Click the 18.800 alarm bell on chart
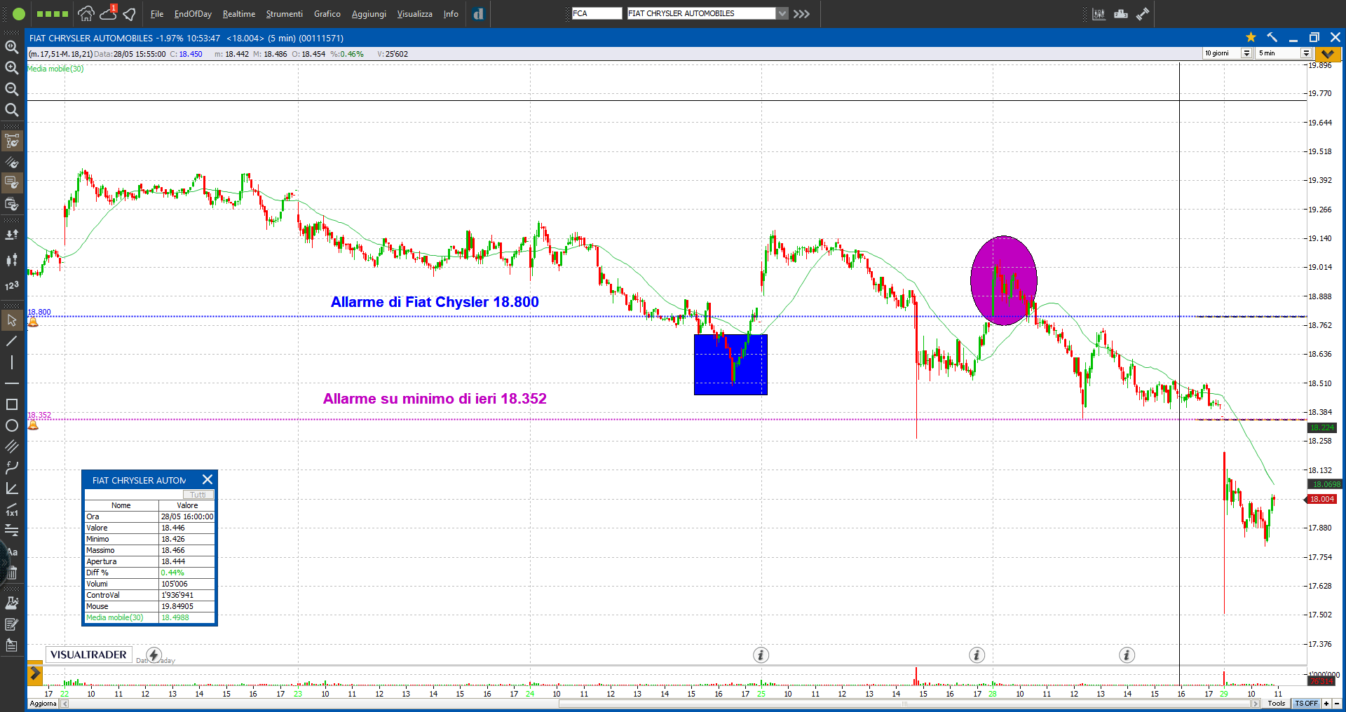The image size is (1346, 712). (33, 322)
